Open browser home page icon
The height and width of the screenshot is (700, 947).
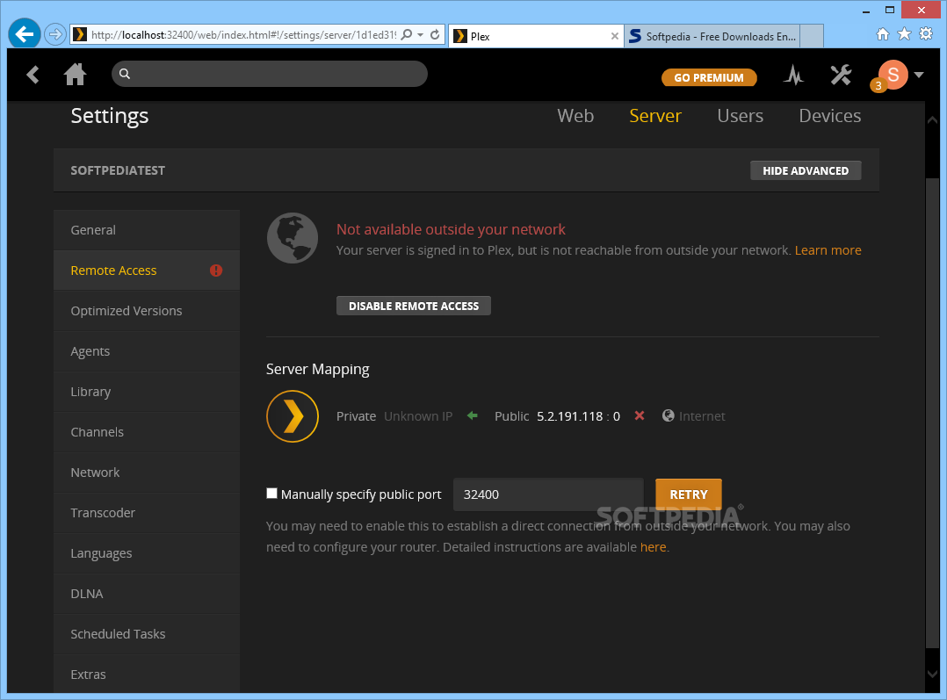(x=883, y=34)
